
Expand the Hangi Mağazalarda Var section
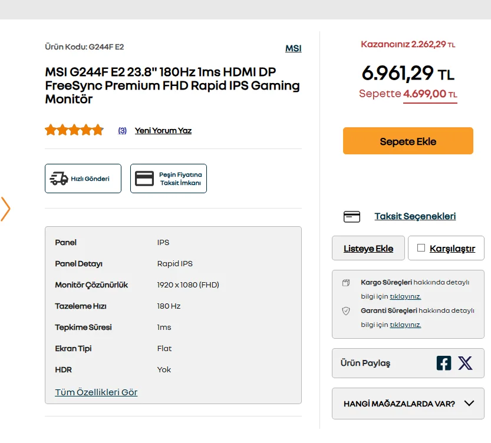pos(408,404)
